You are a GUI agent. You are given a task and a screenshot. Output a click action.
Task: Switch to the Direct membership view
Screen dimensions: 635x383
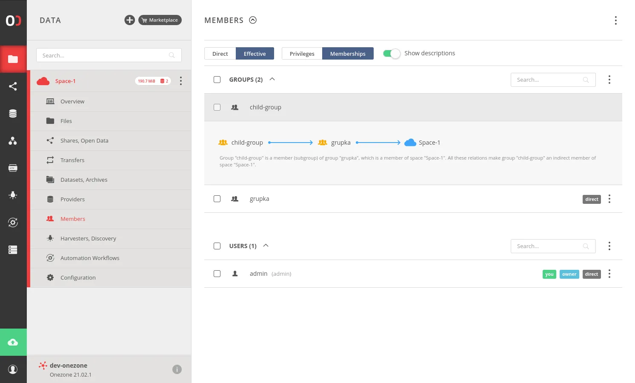pos(220,54)
